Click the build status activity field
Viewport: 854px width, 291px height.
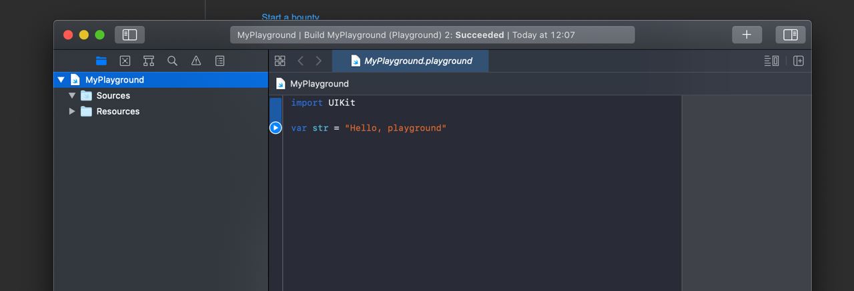click(x=432, y=35)
